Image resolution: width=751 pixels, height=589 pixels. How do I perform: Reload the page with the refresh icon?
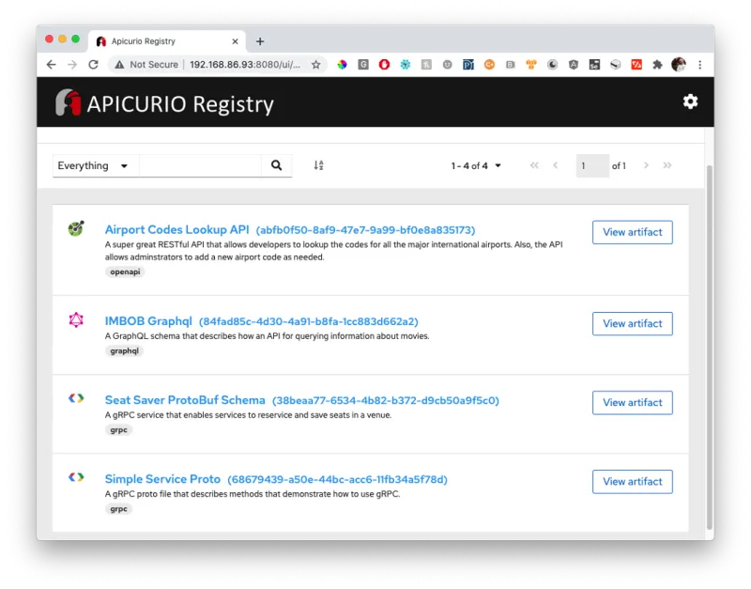click(93, 65)
